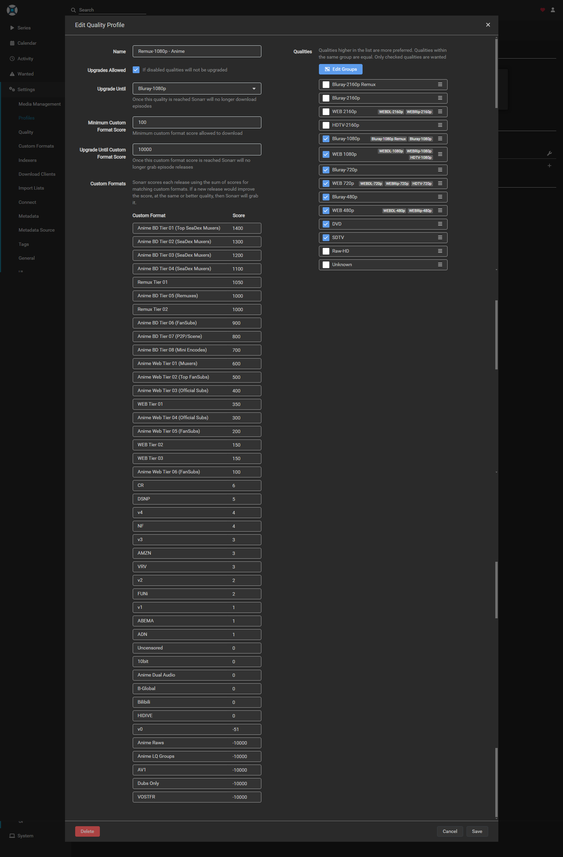Disable the Upgrades Allowed checkbox
Screen dimensions: 563x857
136,70
